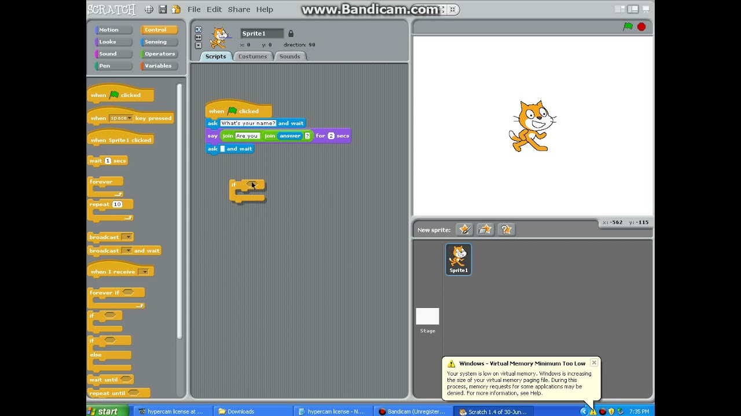Enter presentation mode
This screenshot has height=416, width=741.
(x=647, y=9)
